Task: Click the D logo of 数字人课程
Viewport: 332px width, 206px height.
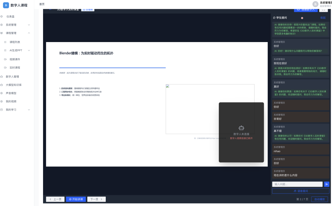Action: pyautogui.click(x=6, y=5)
